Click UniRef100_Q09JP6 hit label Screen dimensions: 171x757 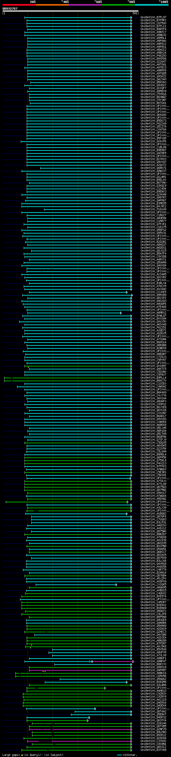point(153,141)
